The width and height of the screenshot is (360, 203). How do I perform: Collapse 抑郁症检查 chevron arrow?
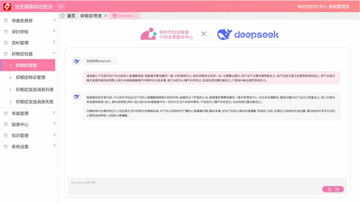click(x=55, y=53)
